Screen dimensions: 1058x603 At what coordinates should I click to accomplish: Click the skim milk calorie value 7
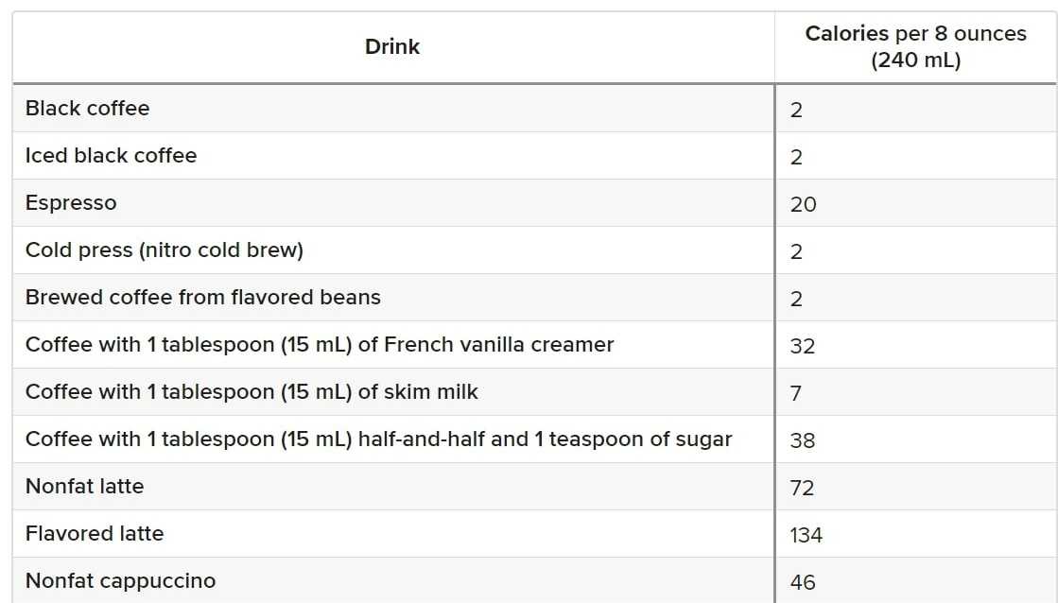795,393
